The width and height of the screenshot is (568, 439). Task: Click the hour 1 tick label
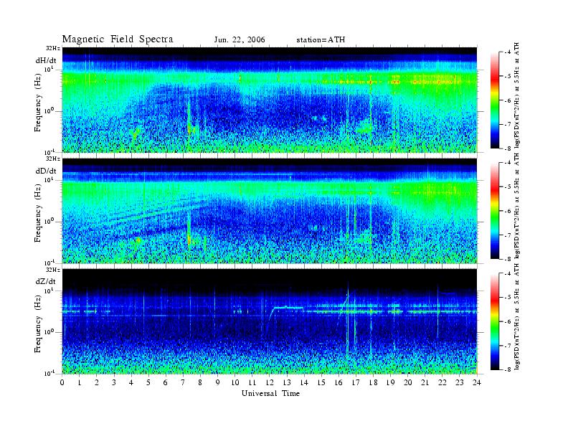80,383
